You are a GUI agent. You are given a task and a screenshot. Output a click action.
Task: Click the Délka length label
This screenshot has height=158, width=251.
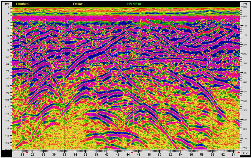tap(78, 4)
